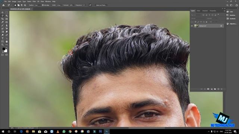The width and height of the screenshot is (239, 134).
Task: Toggle filter for pixel layers
Action: click(203, 15)
